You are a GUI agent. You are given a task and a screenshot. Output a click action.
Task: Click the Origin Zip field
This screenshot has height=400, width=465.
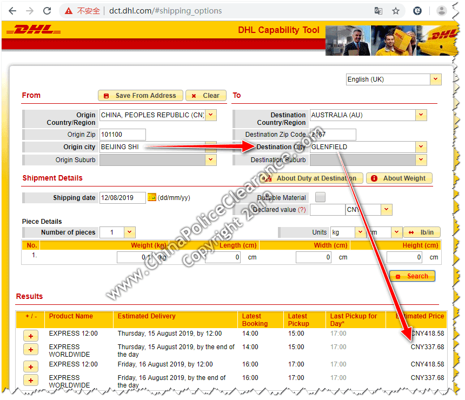click(x=123, y=135)
